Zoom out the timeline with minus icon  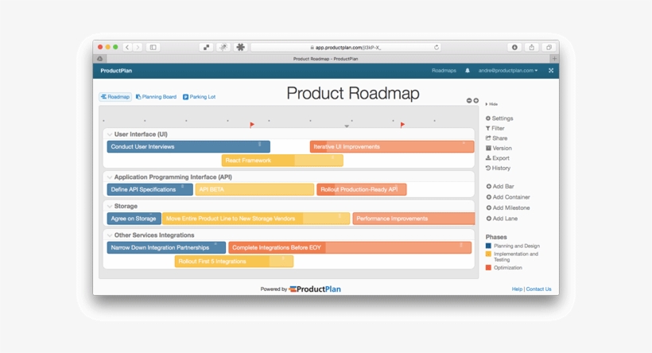(469, 101)
